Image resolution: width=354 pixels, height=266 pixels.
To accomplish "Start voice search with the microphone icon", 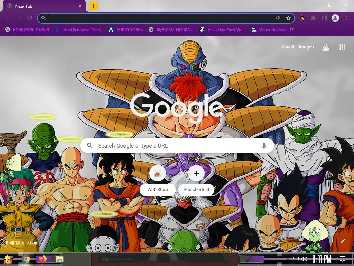I will 264,145.
